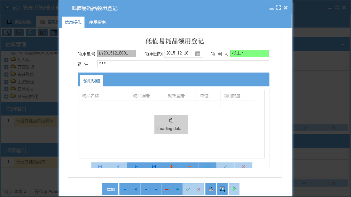Delete a detail row using the red minus icon
This screenshot has height=197, width=351.
point(190,166)
